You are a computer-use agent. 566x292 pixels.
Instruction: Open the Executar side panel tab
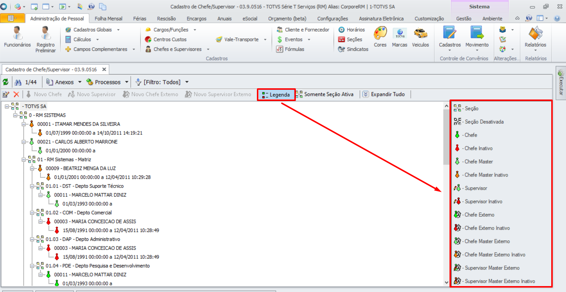(x=560, y=83)
